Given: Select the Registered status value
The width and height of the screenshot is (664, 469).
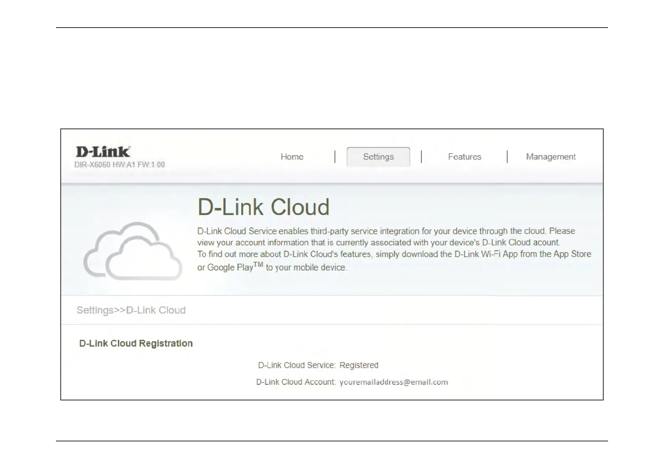Looking at the screenshot, I should pos(359,365).
